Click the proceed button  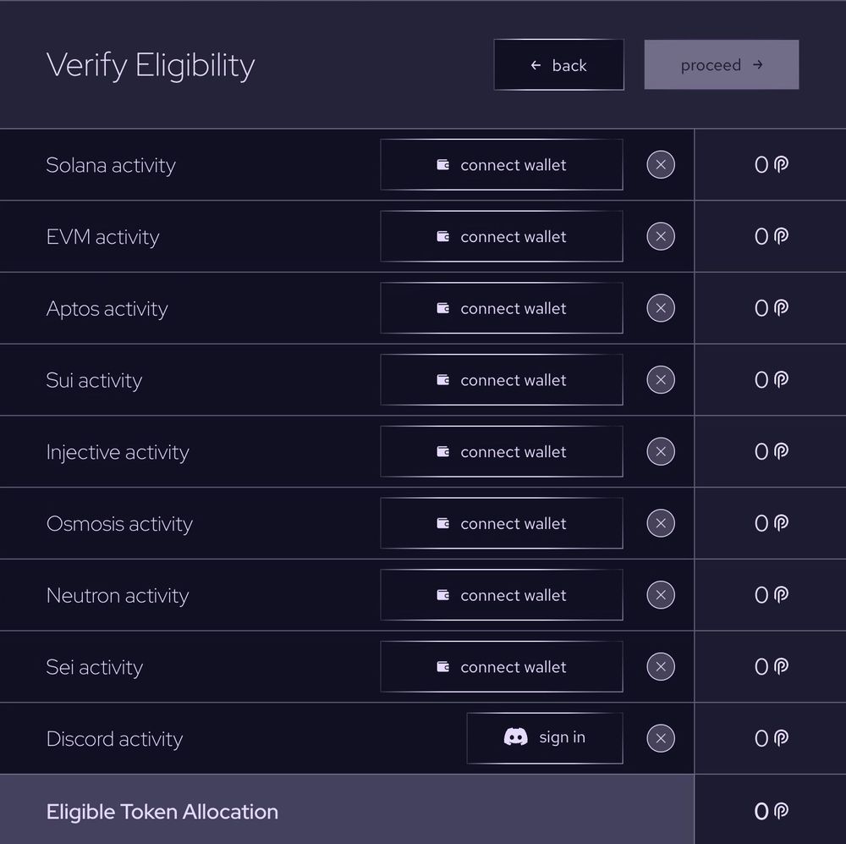click(x=721, y=65)
